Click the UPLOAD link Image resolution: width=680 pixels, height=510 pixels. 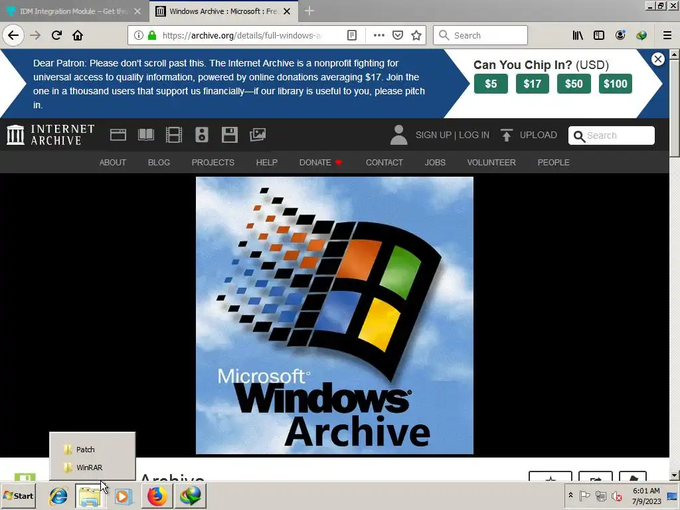click(x=529, y=135)
